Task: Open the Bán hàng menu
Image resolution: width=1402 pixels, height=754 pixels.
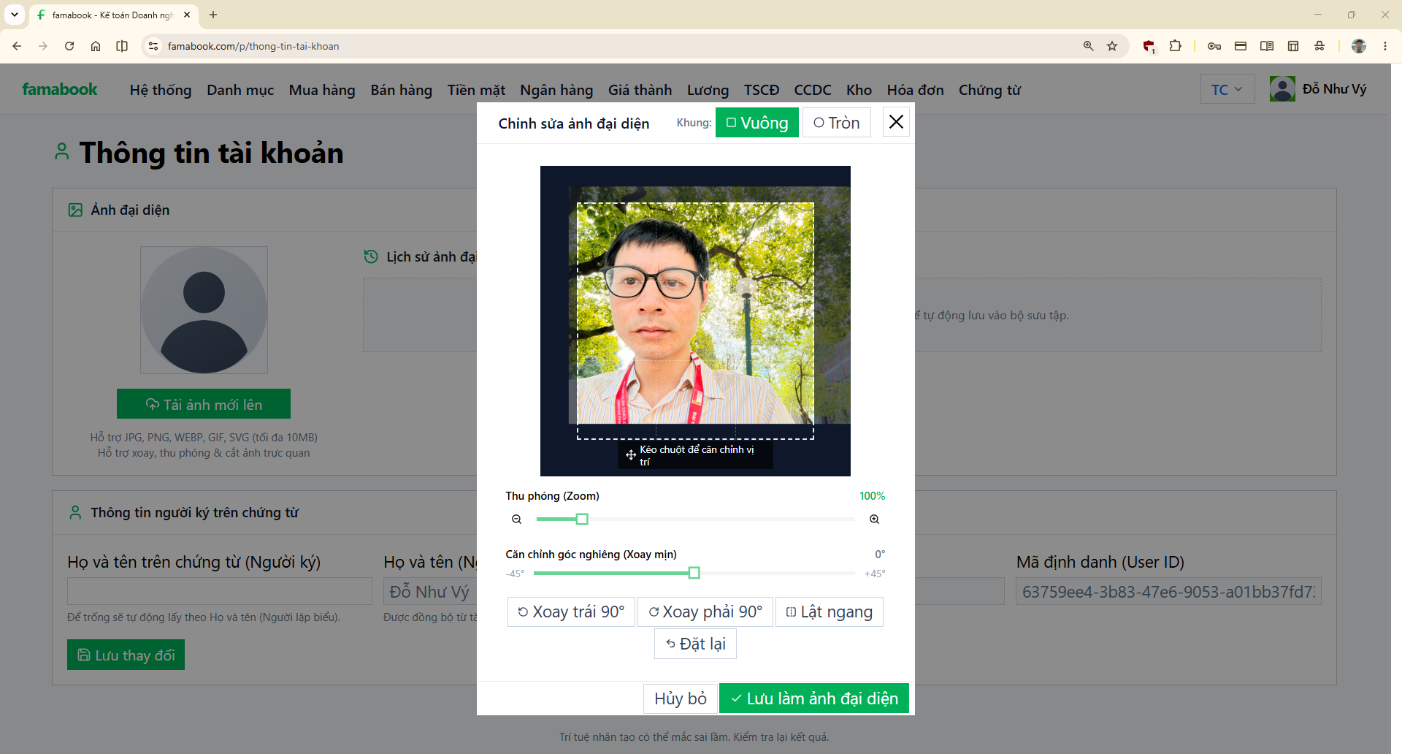Action: point(401,90)
